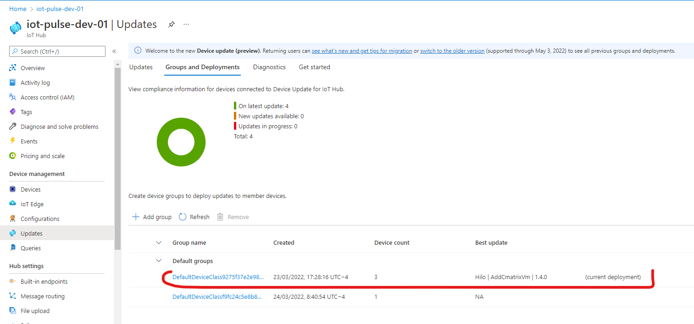
Task: Add a new device group
Action: 151,216
